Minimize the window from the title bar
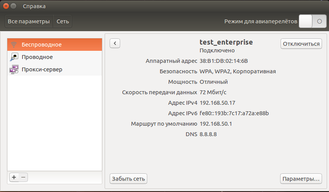Image resolution: width=329 pixels, height=192 pixels. [x=14, y=6]
